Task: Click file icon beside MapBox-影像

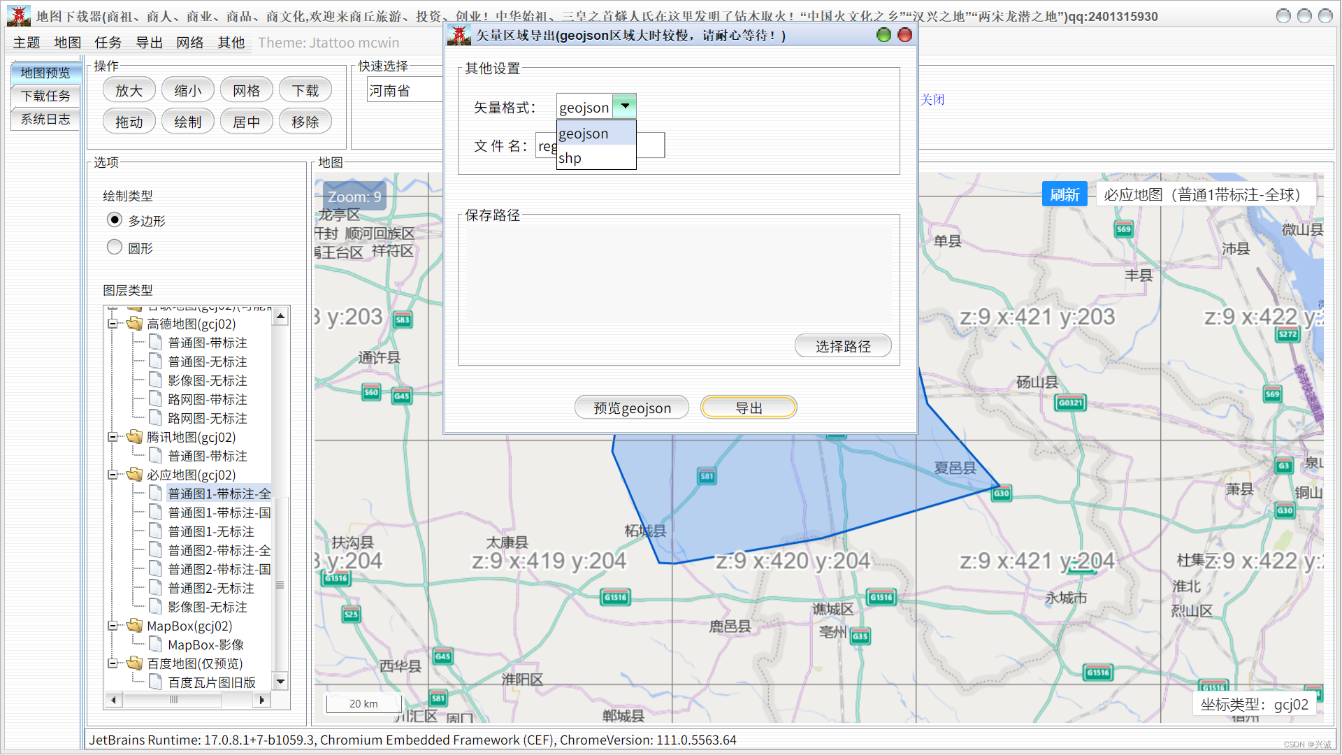Action: pyautogui.click(x=156, y=645)
